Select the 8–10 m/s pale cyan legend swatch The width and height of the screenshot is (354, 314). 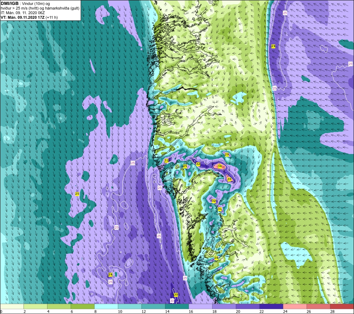click(x=106, y=306)
